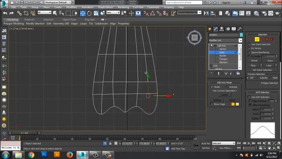
Task: Toggle the Angle Snap icon
Action: (152, 13)
